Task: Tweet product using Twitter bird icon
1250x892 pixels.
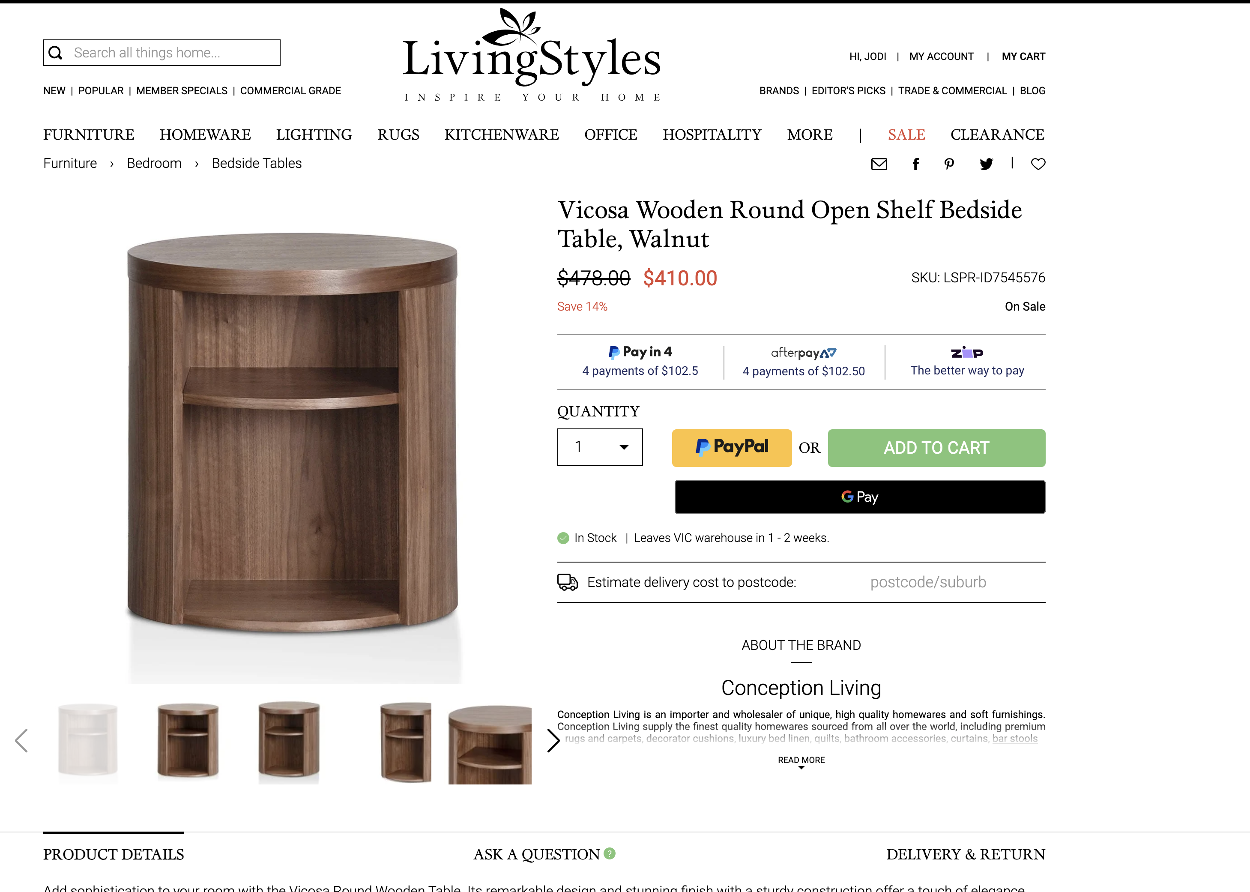Action: click(987, 164)
